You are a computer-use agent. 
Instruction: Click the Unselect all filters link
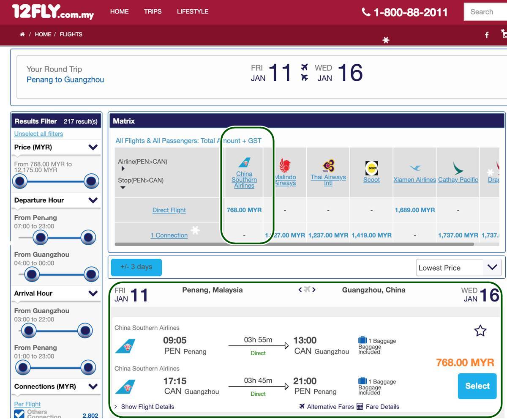pyautogui.click(x=38, y=134)
